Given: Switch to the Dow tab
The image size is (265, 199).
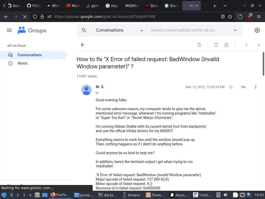Looking at the screenshot, I should (x=152, y=6).
